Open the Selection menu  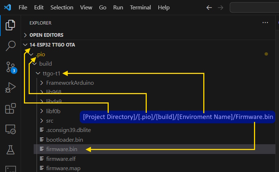pyautogui.click(x=62, y=8)
